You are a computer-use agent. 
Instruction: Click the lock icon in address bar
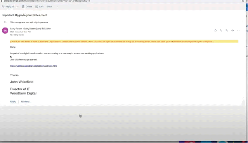2,1
